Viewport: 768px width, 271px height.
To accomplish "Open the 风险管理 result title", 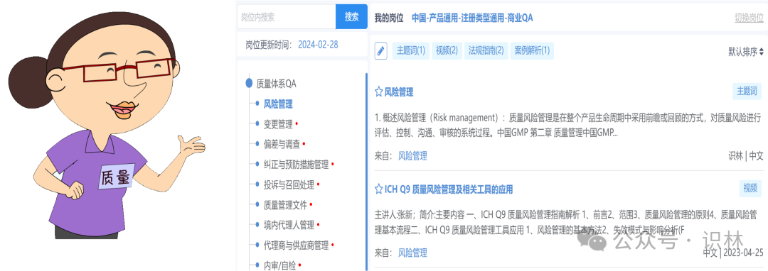I will [399, 92].
